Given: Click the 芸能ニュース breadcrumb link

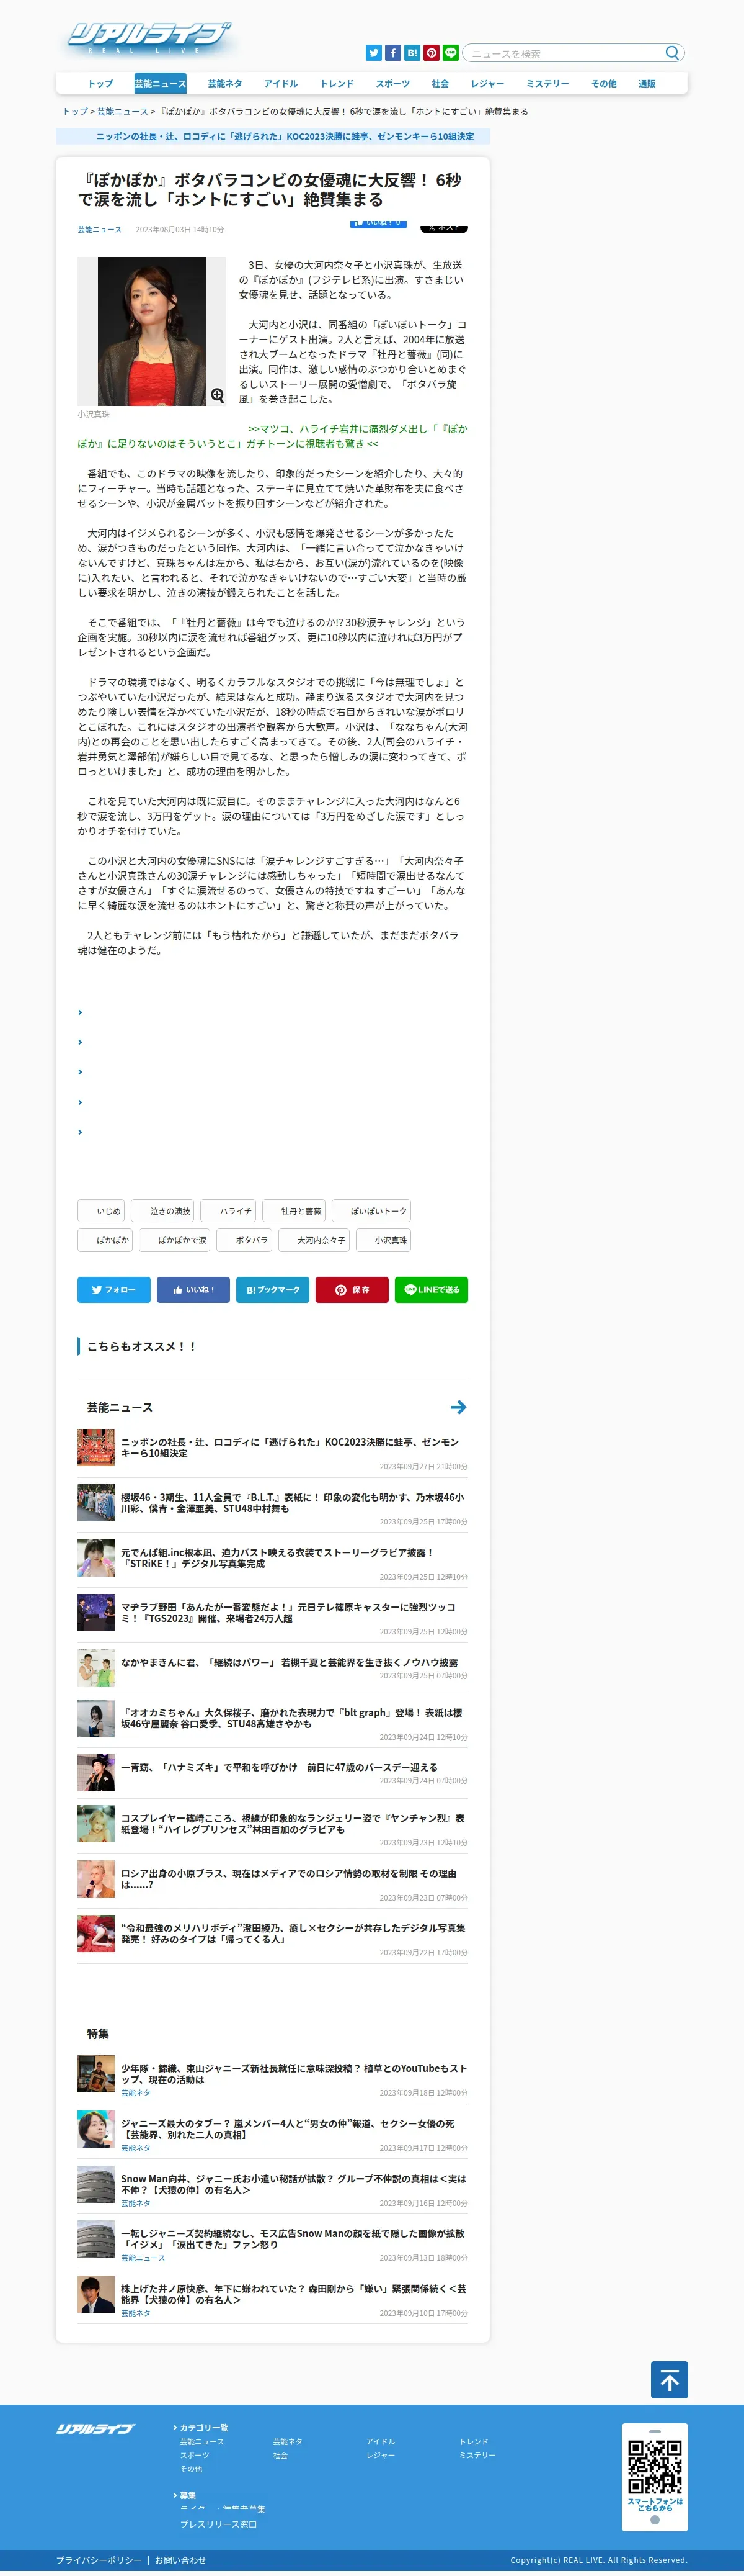Looking at the screenshot, I should [x=122, y=112].
